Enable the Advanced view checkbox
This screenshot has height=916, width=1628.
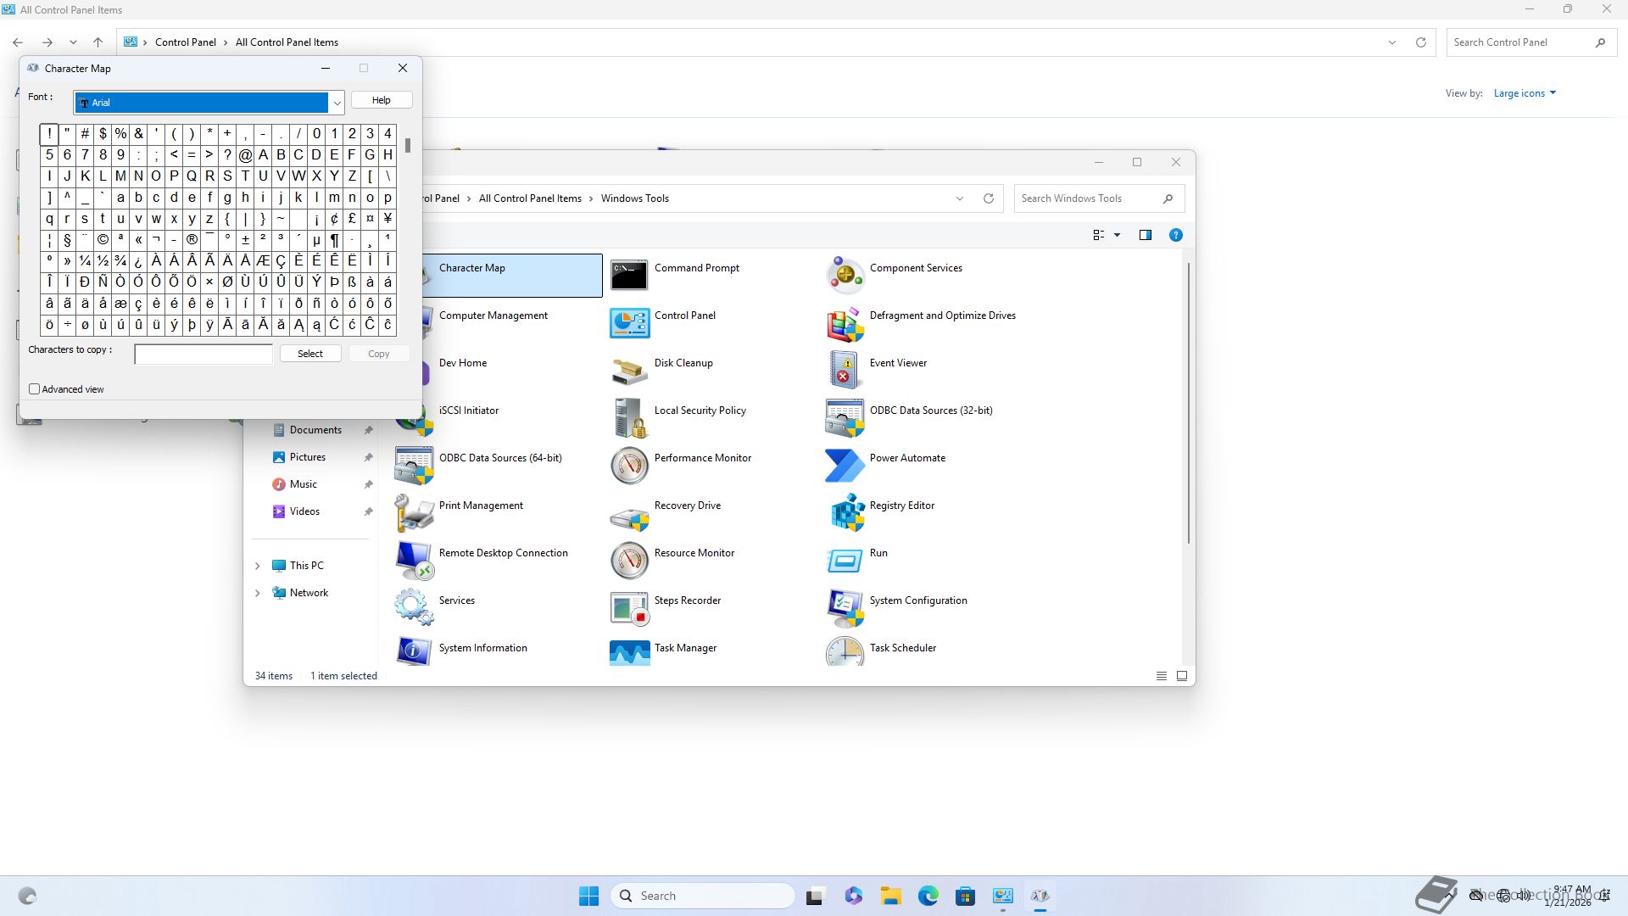(x=35, y=389)
